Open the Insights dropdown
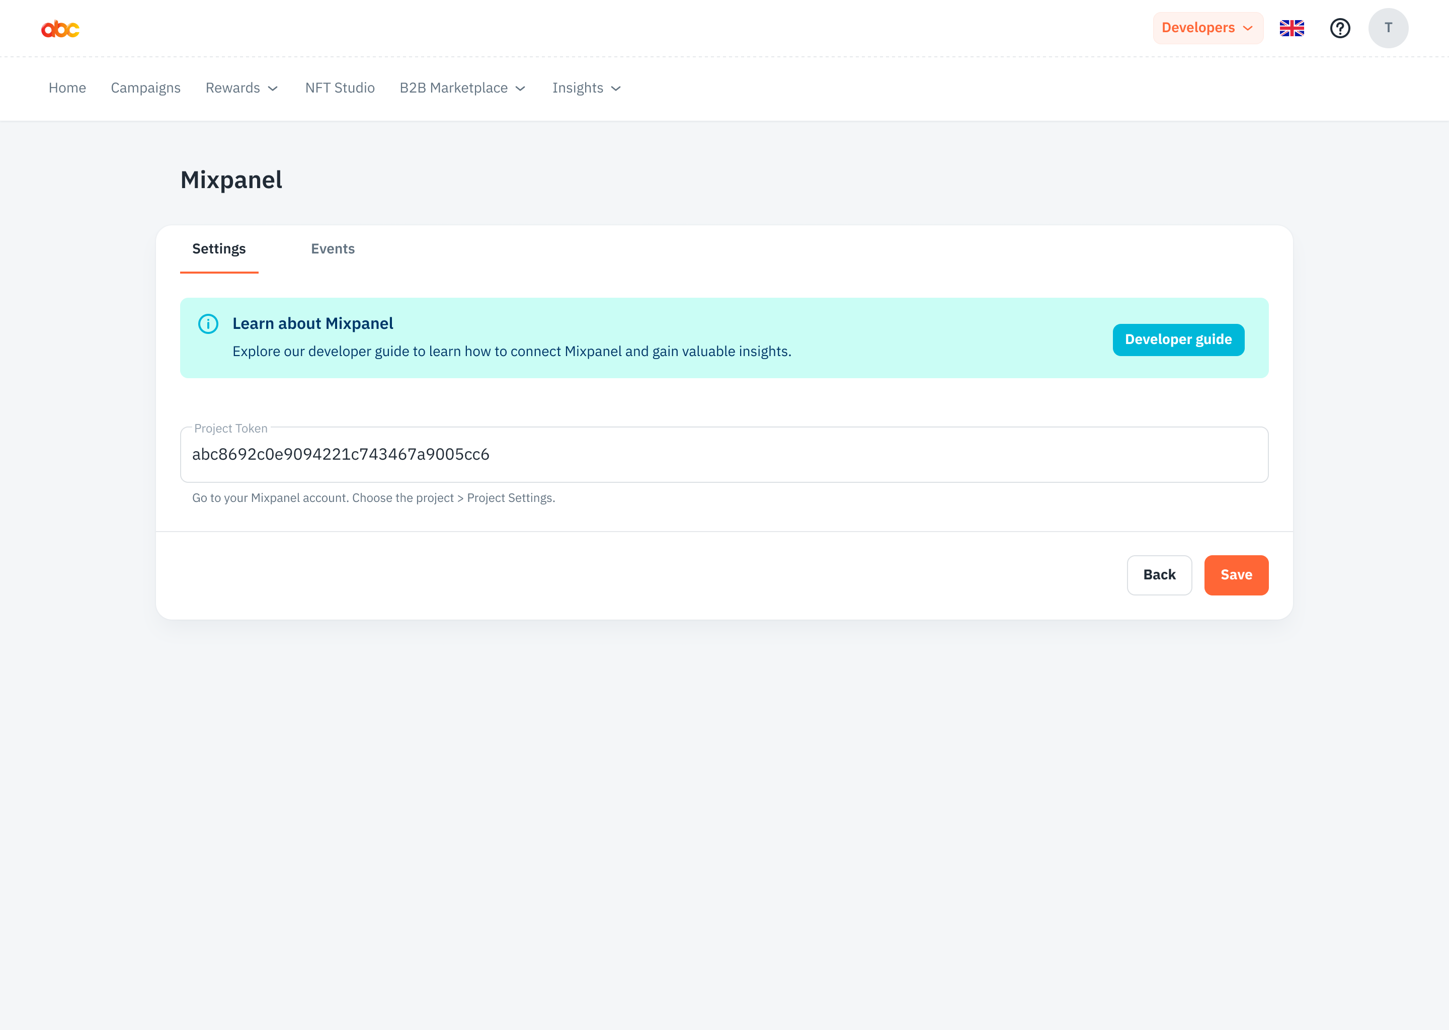Viewport: 1449px width, 1030px height. pyautogui.click(x=586, y=88)
